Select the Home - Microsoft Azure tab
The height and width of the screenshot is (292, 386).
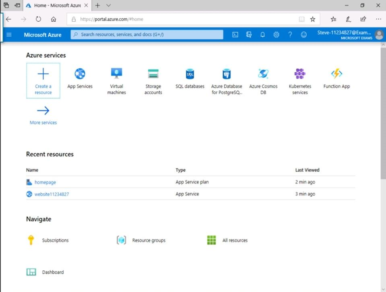pyautogui.click(x=54, y=6)
